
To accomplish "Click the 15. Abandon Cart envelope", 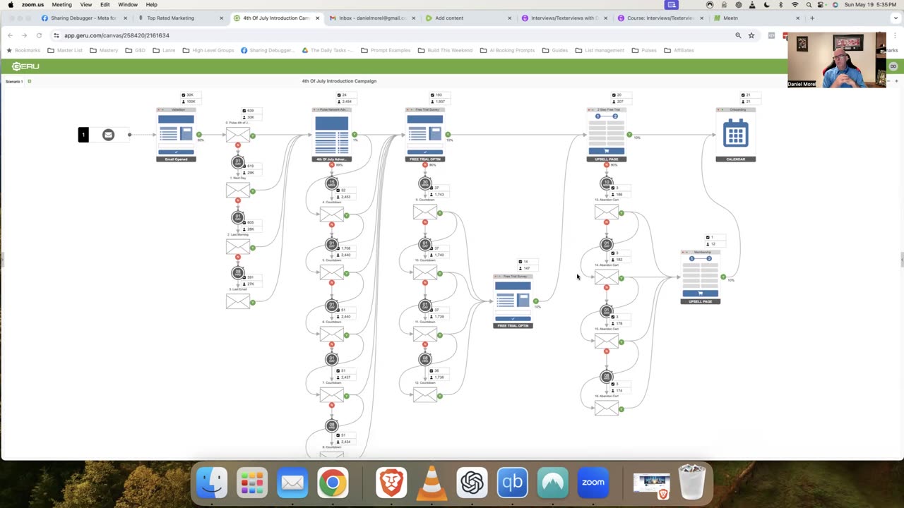I will click(606, 341).
